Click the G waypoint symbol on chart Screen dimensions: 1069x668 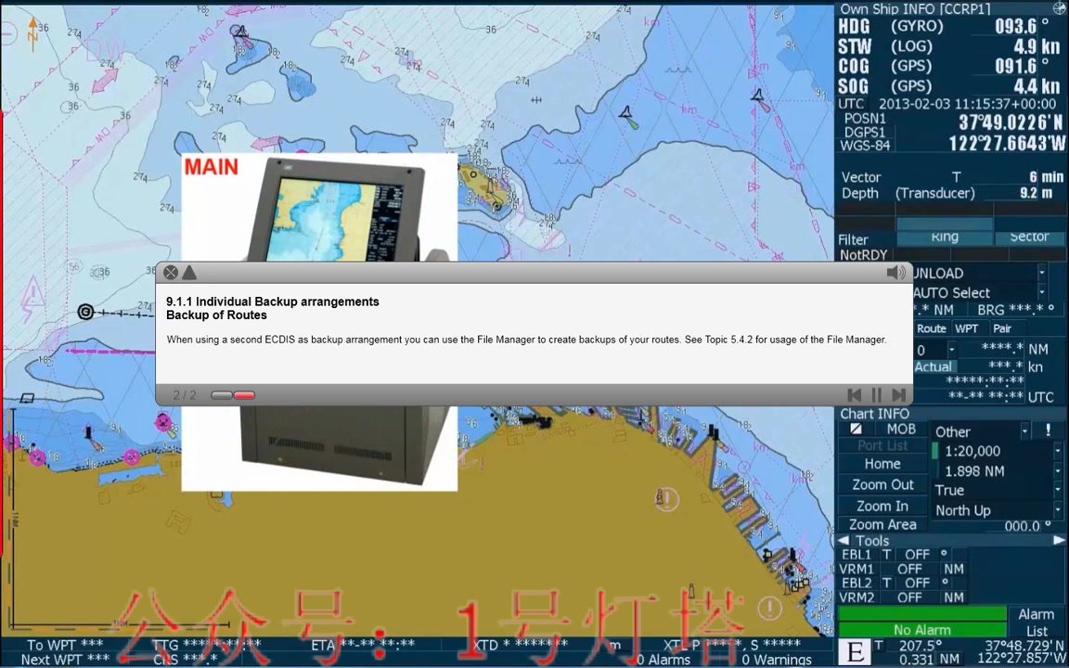pyautogui.click(x=85, y=312)
